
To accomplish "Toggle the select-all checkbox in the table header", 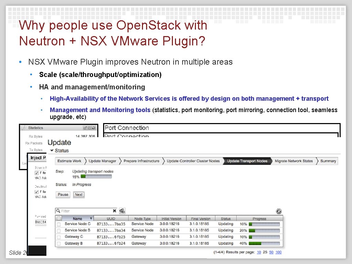I will click(x=59, y=218).
